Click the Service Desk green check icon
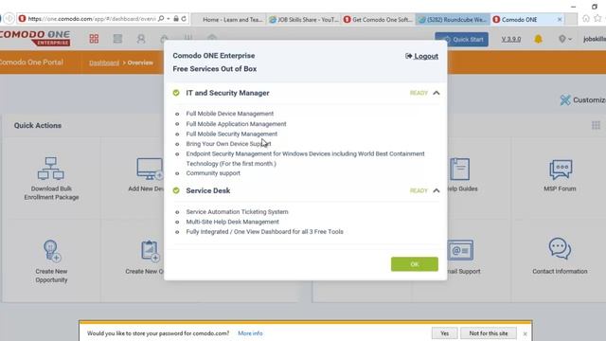The height and width of the screenshot is (341, 606). tap(176, 190)
